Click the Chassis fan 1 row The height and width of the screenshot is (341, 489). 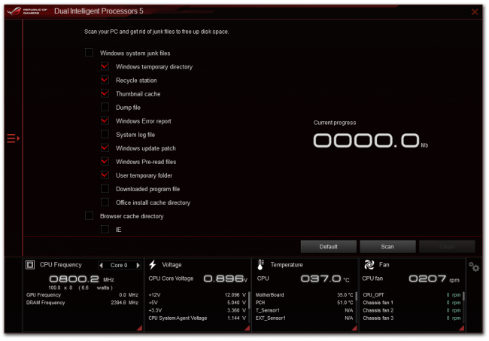(412, 303)
